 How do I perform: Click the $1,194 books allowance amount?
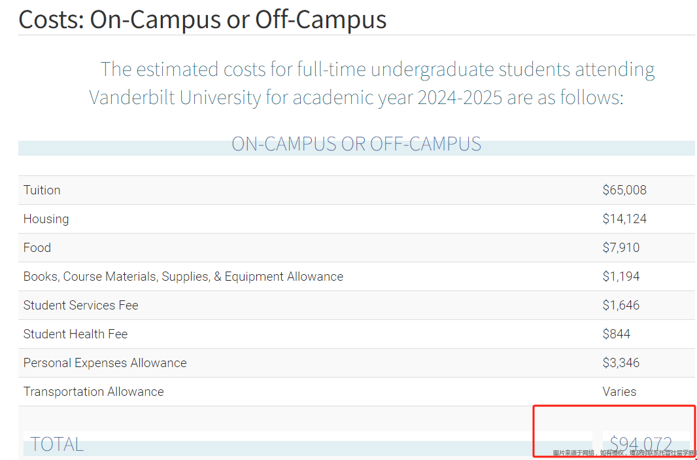click(x=620, y=277)
